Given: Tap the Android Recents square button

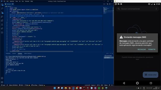Looking at the screenshot, I should 151,83.
